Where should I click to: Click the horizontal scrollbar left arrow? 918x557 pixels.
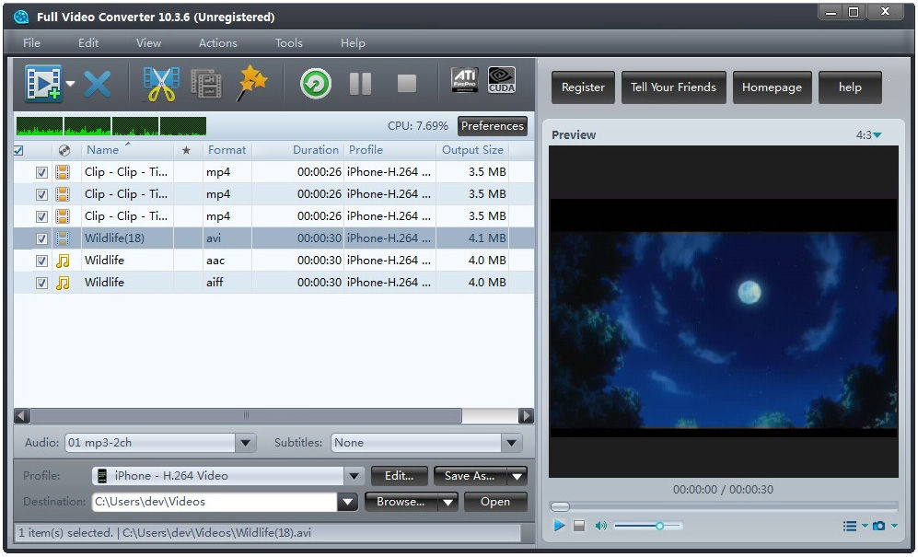coord(22,416)
